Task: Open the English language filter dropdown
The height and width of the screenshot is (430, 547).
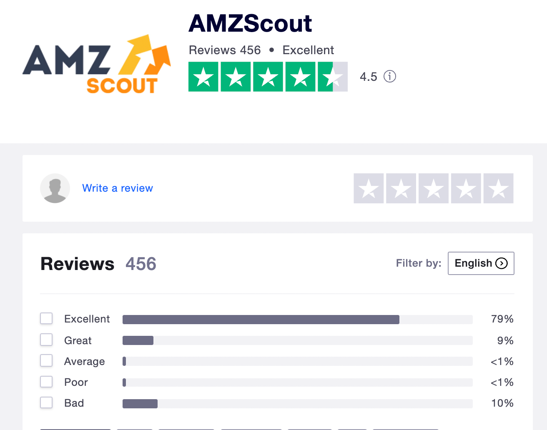Action: (x=481, y=263)
